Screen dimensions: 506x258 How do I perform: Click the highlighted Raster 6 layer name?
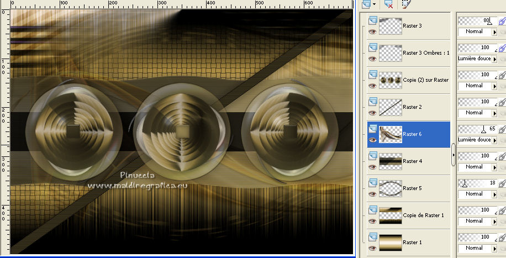pos(413,134)
